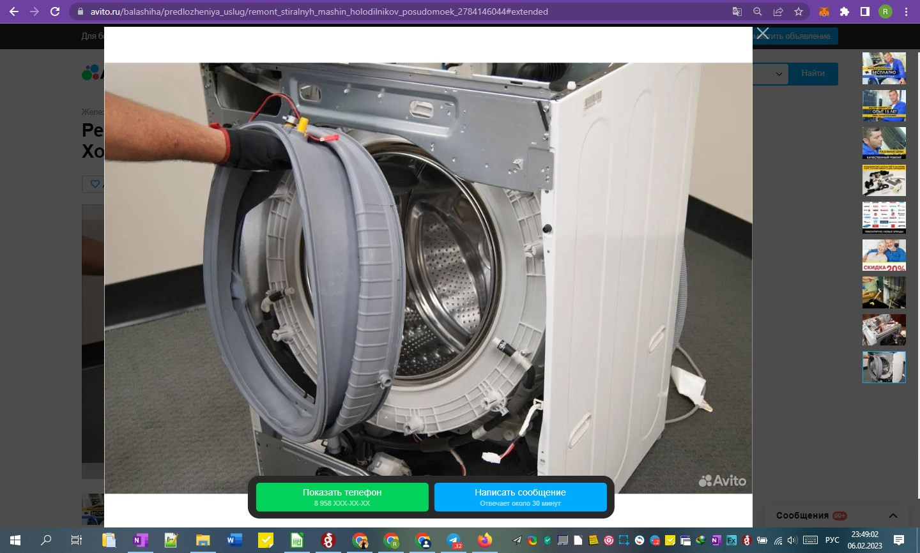The image size is (920, 553).
Task: Click the enlarged washing machine photo
Action: (428, 278)
